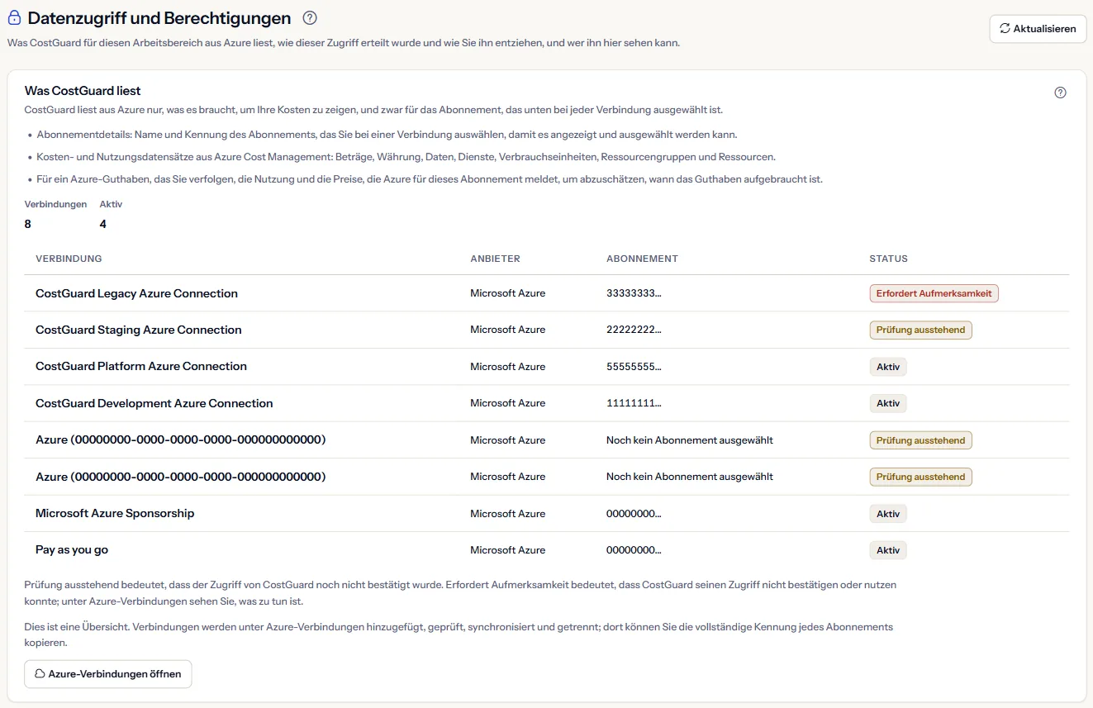The height and width of the screenshot is (708, 1093).
Task: Click the Was CostGuard liest heading
Action: coord(83,91)
